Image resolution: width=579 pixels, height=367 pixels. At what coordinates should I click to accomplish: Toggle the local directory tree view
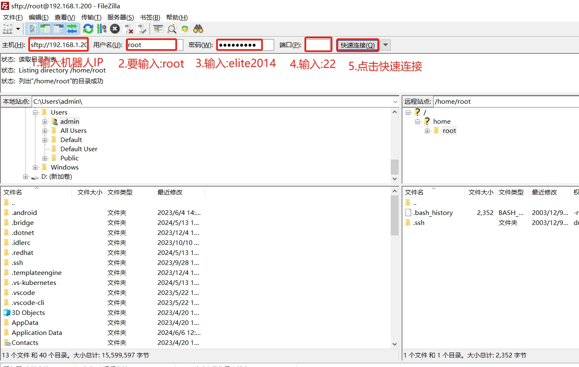pyautogui.click(x=45, y=29)
